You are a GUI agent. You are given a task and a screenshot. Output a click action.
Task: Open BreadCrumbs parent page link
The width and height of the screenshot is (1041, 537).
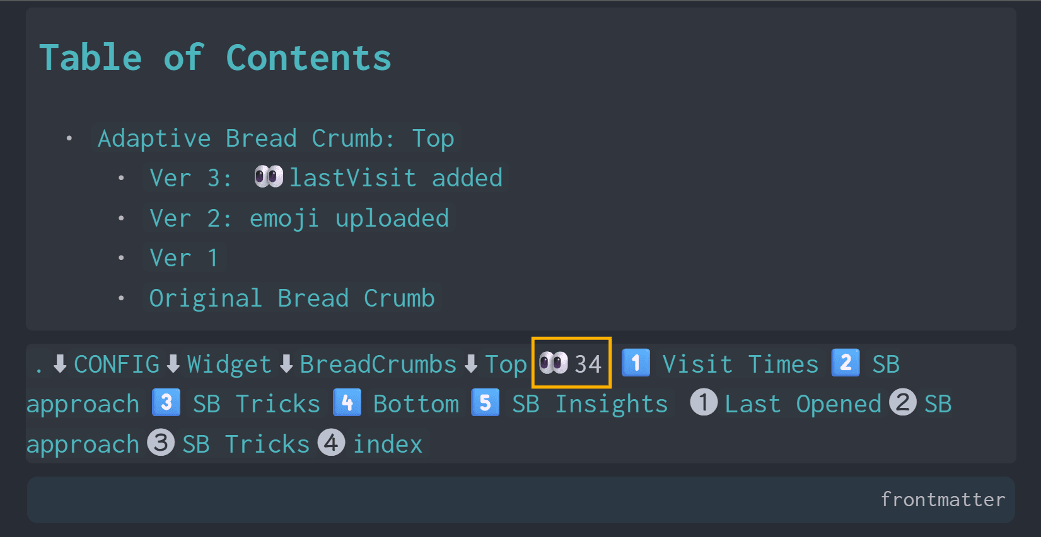click(x=378, y=364)
